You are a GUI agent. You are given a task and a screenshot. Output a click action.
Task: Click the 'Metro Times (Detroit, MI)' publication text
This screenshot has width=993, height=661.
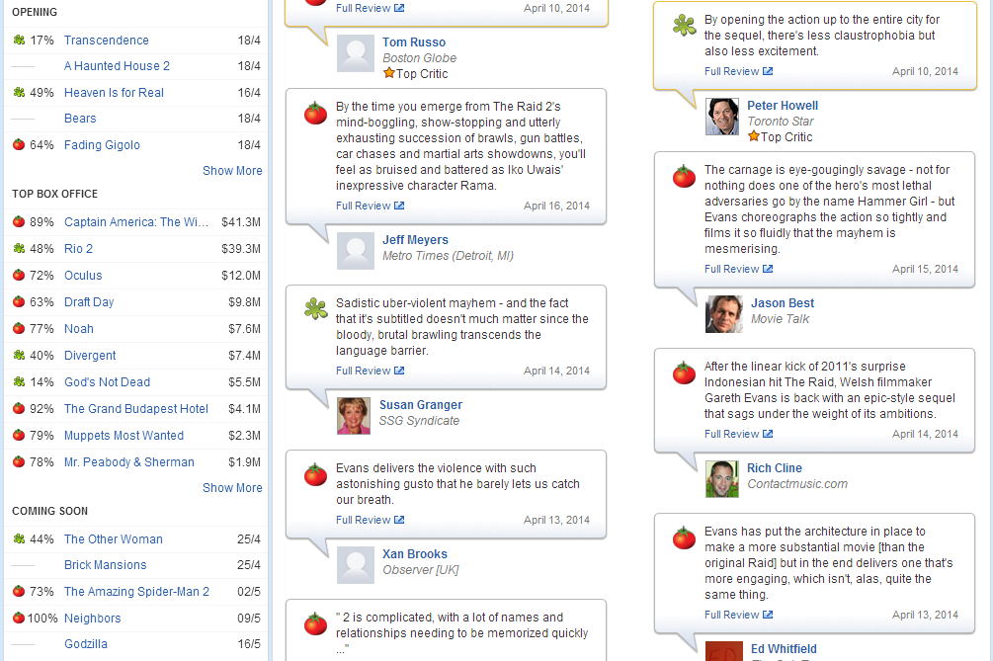pyautogui.click(x=448, y=256)
